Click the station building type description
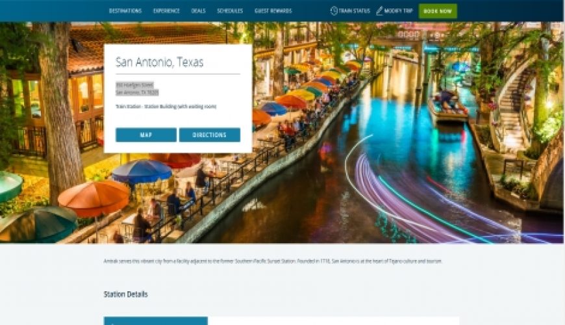The image size is (565, 325). [166, 107]
